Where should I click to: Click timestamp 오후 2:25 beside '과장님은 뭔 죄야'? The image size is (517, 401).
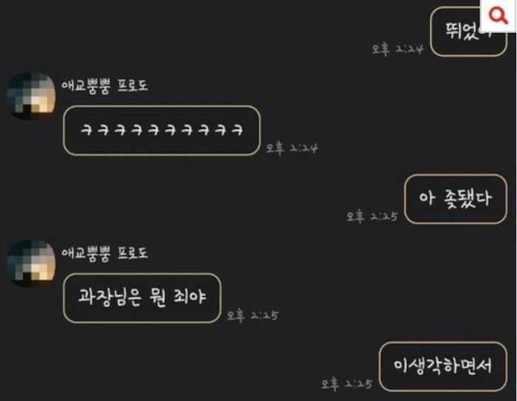click(x=253, y=315)
